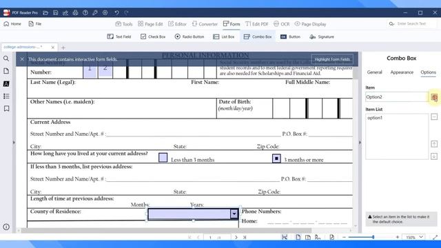Open the bookmarks panel
This screenshot has width=441, height=248.
[6, 109]
